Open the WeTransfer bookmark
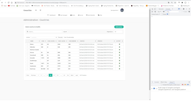The width and height of the screenshot is (191, 103). coord(36,6)
